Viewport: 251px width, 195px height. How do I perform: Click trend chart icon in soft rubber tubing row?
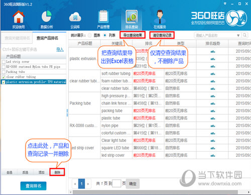[x=213, y=74]
